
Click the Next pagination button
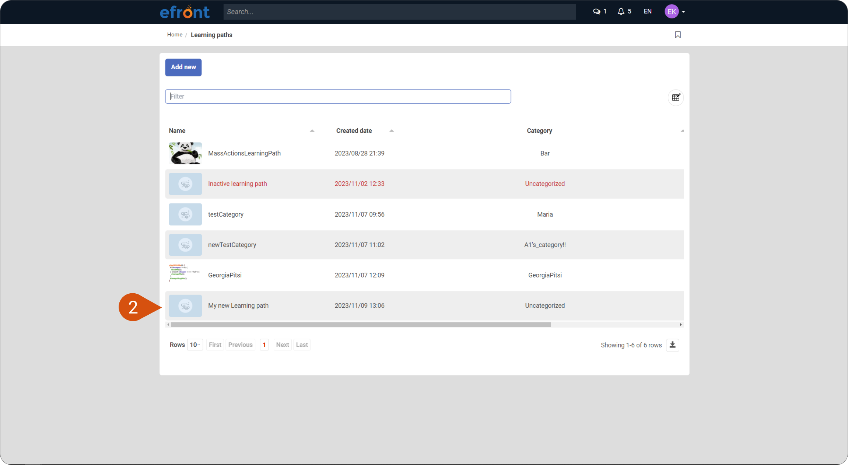(283, 345)
